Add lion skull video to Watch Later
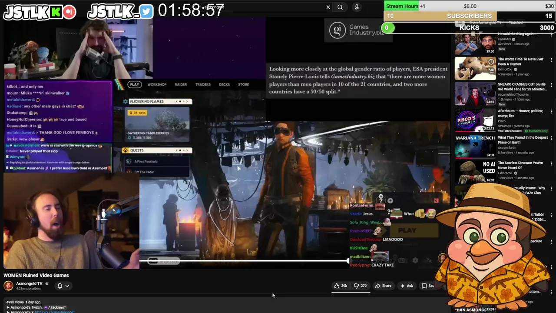The width and height of the screenshot is (556, 313). [491, 62]
